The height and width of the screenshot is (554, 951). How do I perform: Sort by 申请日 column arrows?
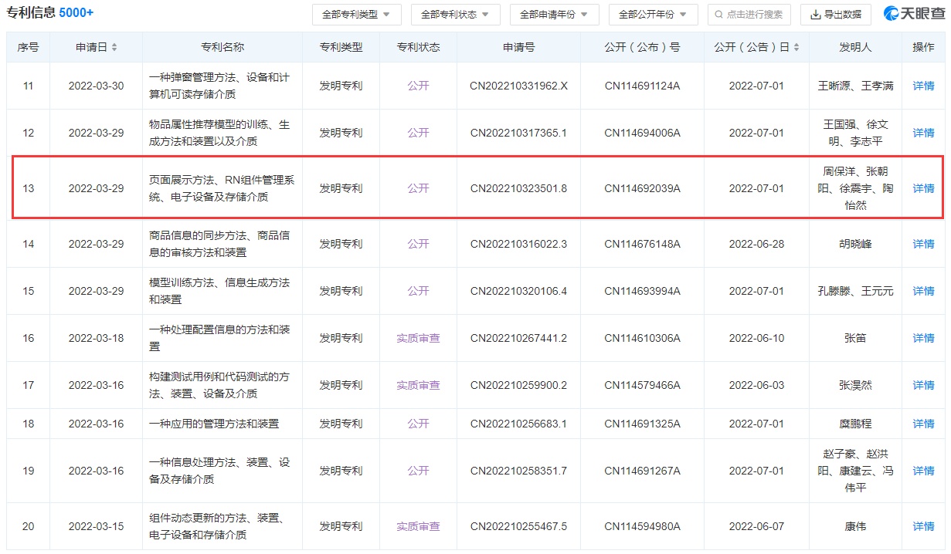pos(114,48)
